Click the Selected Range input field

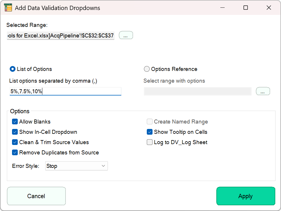coord(61,35)
